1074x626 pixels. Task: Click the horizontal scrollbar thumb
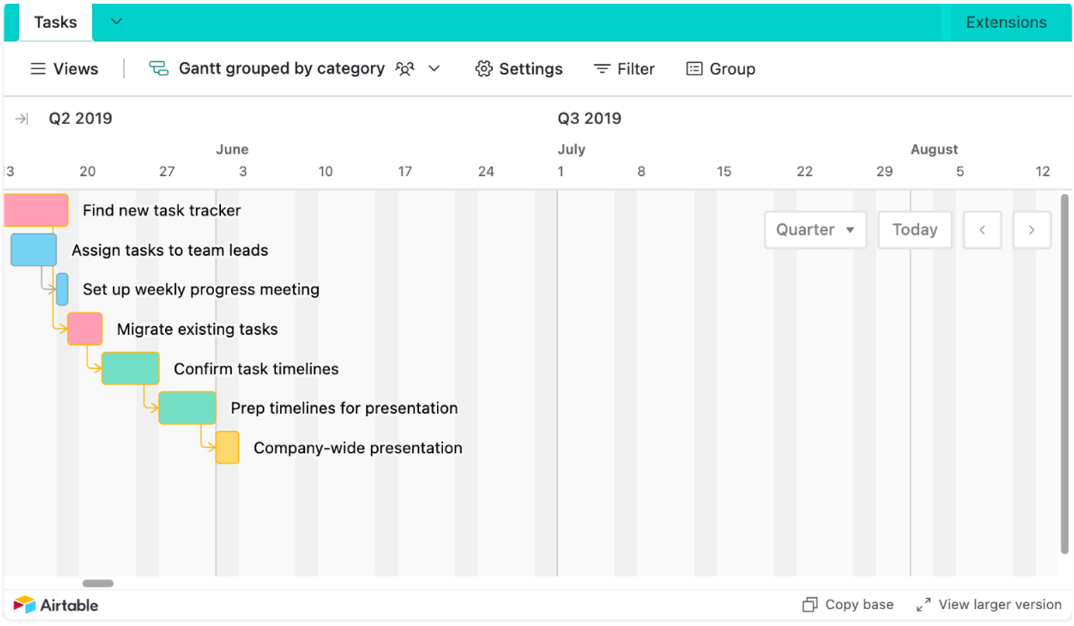pyautogui.click(x=98, y=583)
